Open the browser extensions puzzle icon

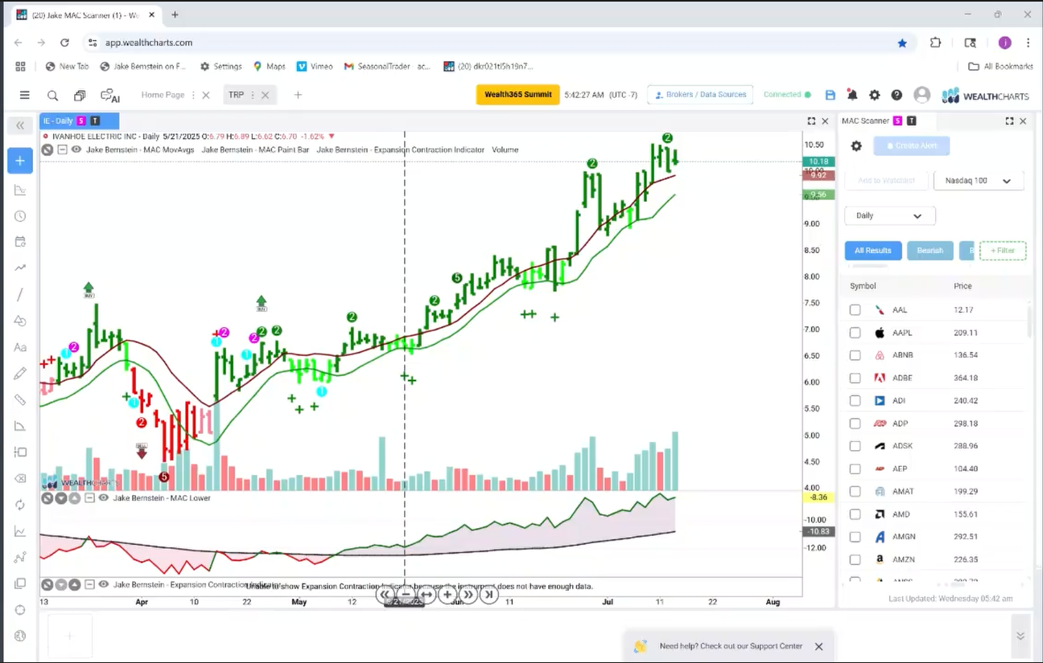click(935, 43)
